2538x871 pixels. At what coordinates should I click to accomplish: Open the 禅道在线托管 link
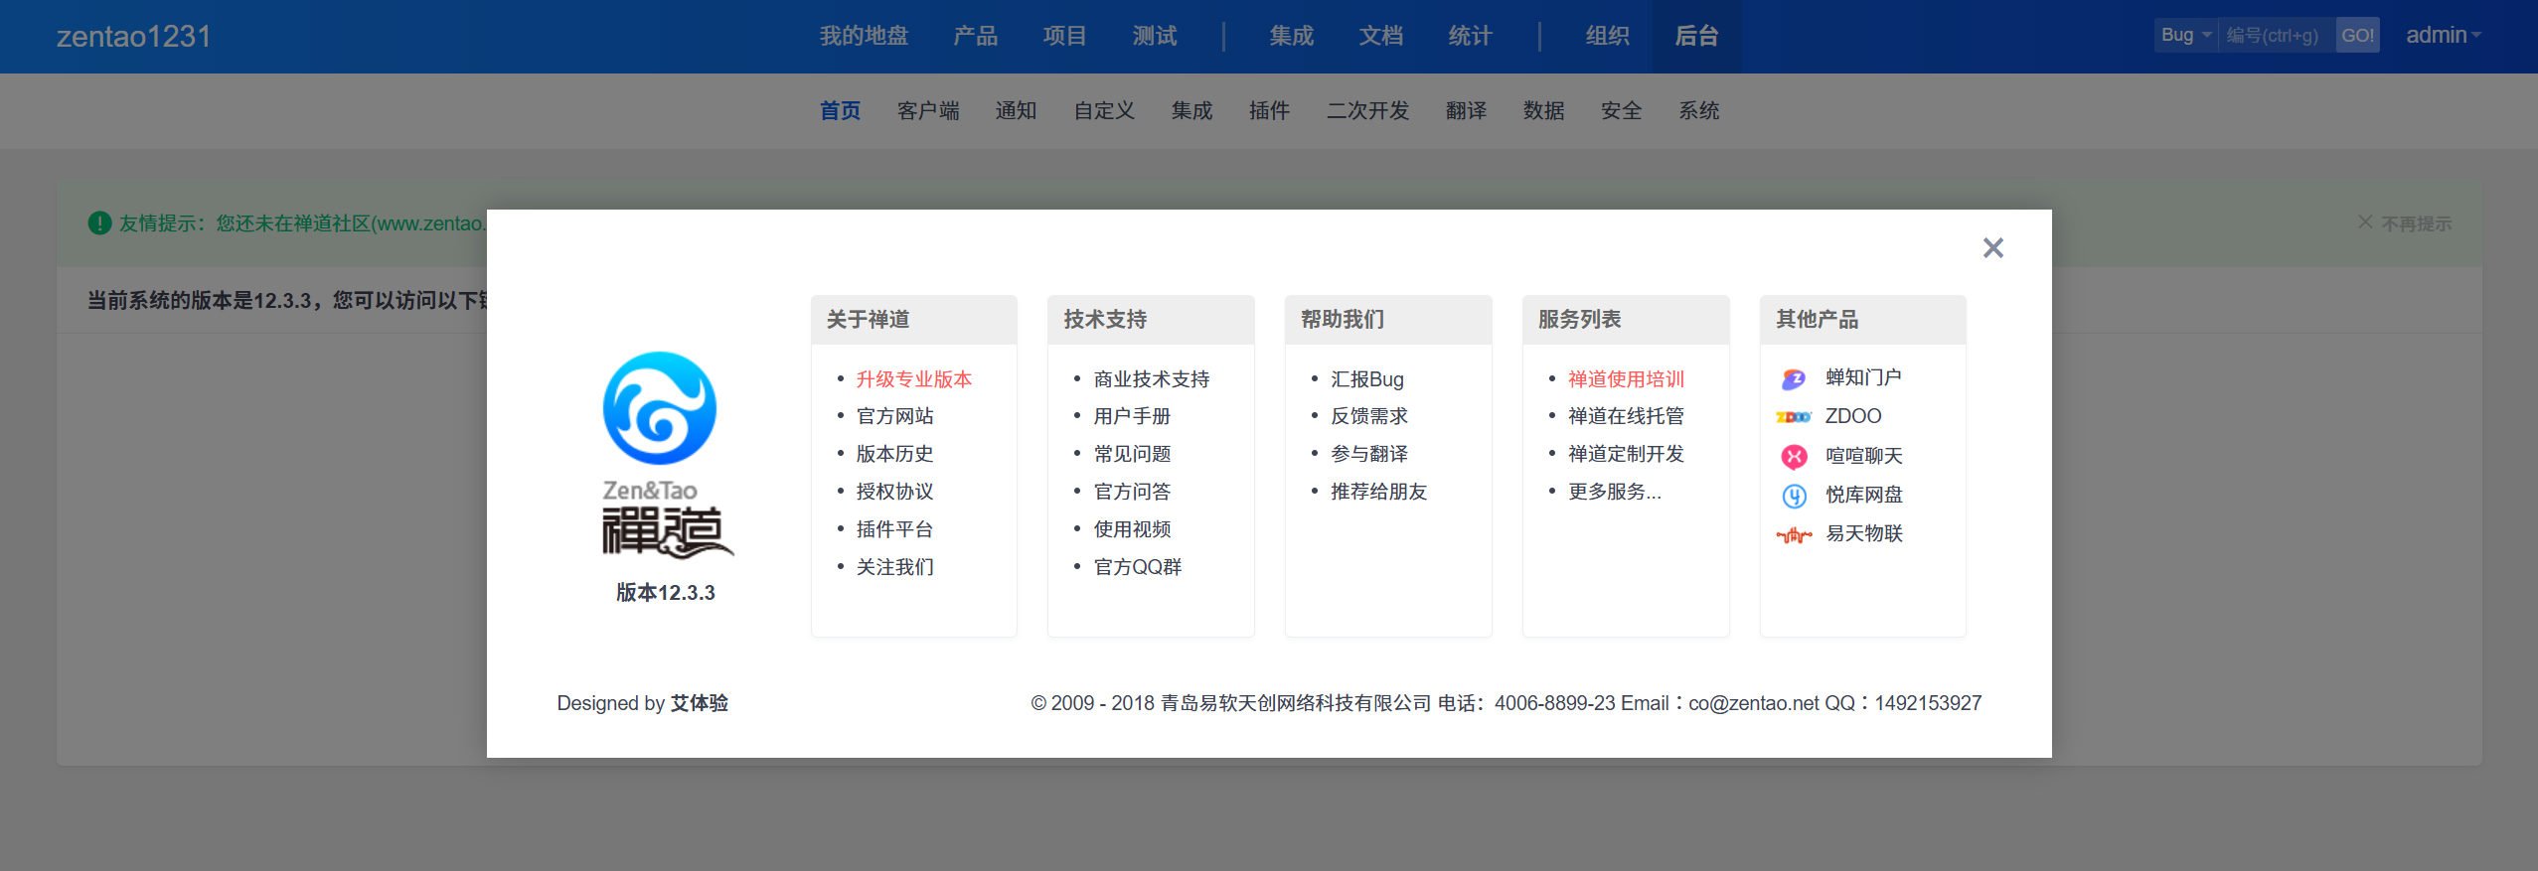click(x=1627, y=416)
